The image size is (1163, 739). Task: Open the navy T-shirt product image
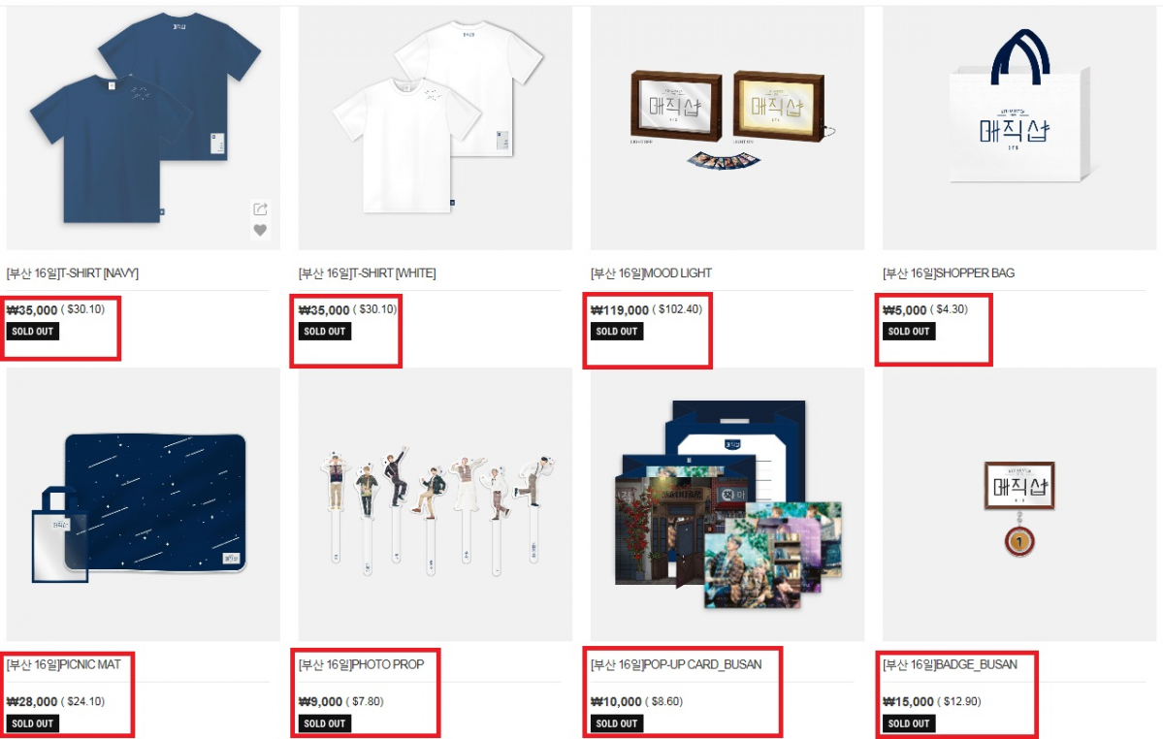coord(144,128)
